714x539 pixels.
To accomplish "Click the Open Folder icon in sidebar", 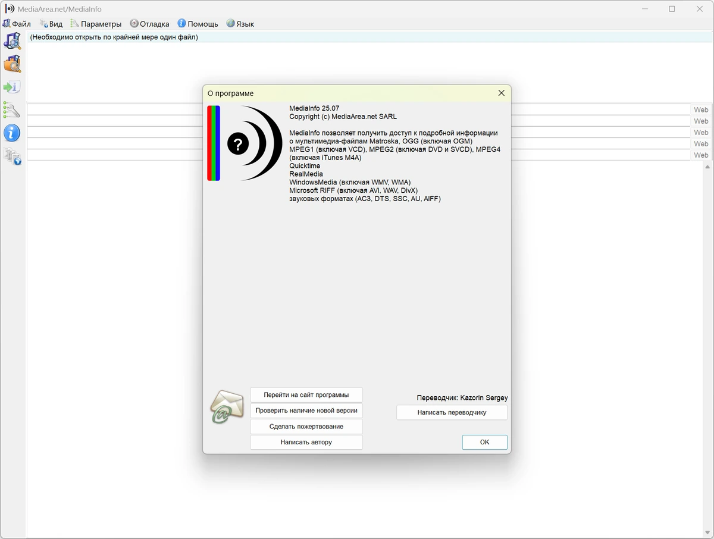I will coord(12,64).
